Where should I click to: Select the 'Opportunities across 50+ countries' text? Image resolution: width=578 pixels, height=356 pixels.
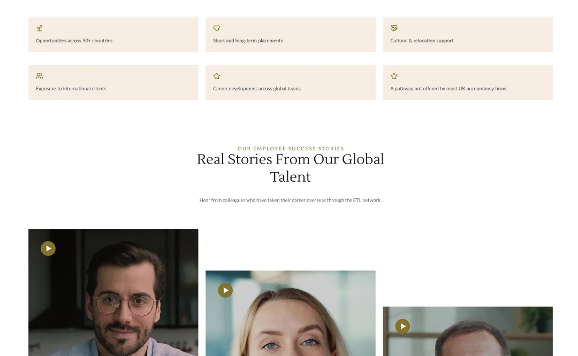coord(74,41)
